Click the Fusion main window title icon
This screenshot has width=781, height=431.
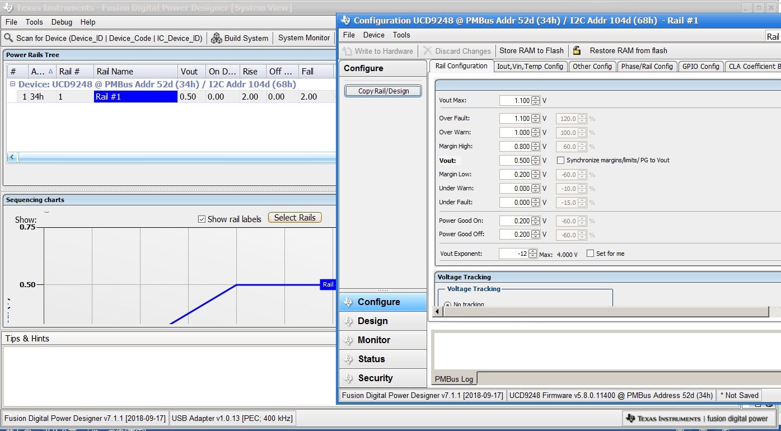click(x=8, y=8)
